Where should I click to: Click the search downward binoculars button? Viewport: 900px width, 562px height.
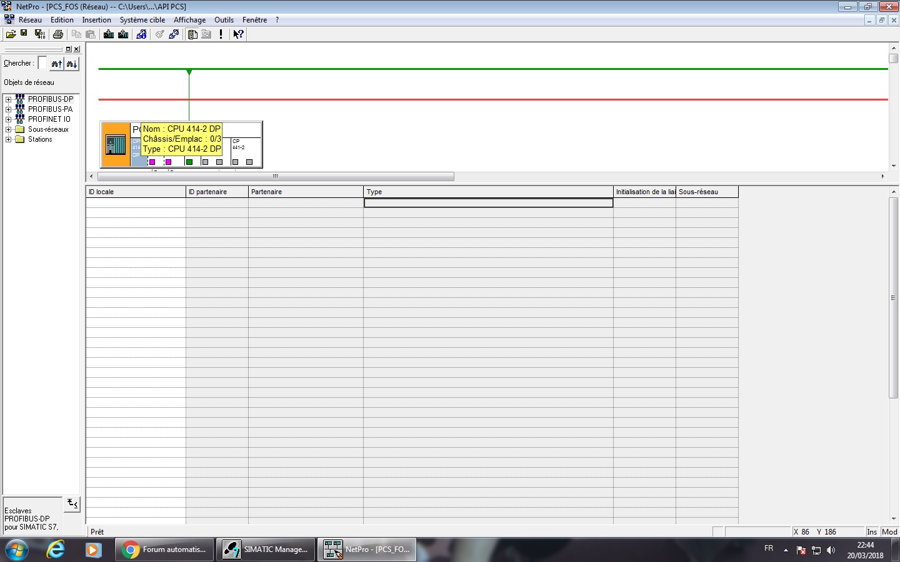[72, 64]
